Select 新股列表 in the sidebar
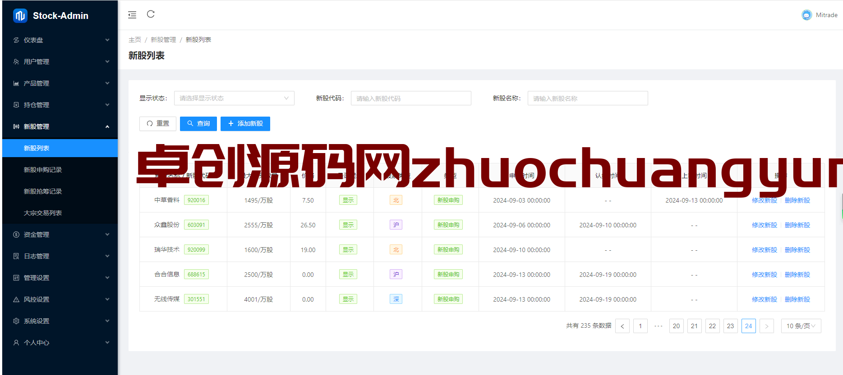 60,148
